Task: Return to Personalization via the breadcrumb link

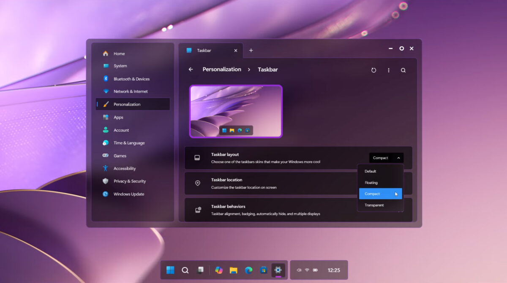Action: point(222,69)
